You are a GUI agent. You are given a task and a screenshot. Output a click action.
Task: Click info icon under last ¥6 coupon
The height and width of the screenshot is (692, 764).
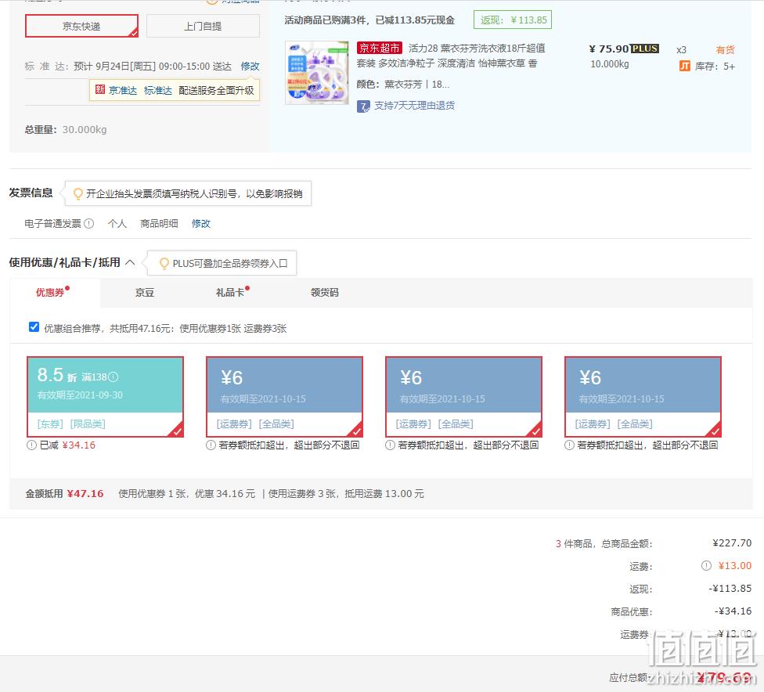click(570, 445)
